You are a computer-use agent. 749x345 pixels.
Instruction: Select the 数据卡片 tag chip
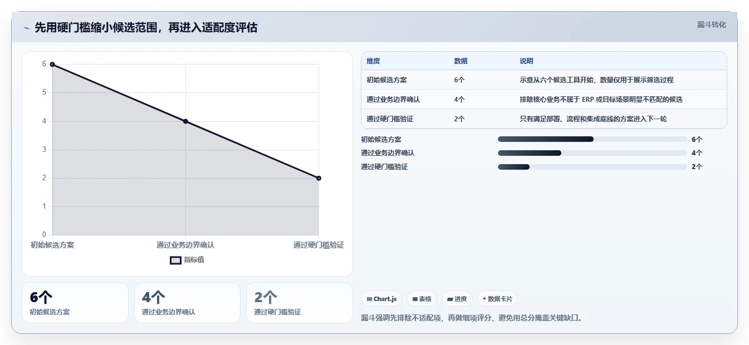click(497, 299)
